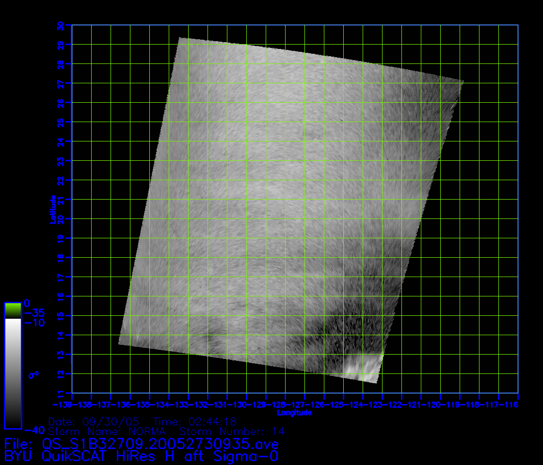The height and width of the screenshot is (465, 543).
Task: Click the latitude 11 tick label
Action: [x=61, y=393]
